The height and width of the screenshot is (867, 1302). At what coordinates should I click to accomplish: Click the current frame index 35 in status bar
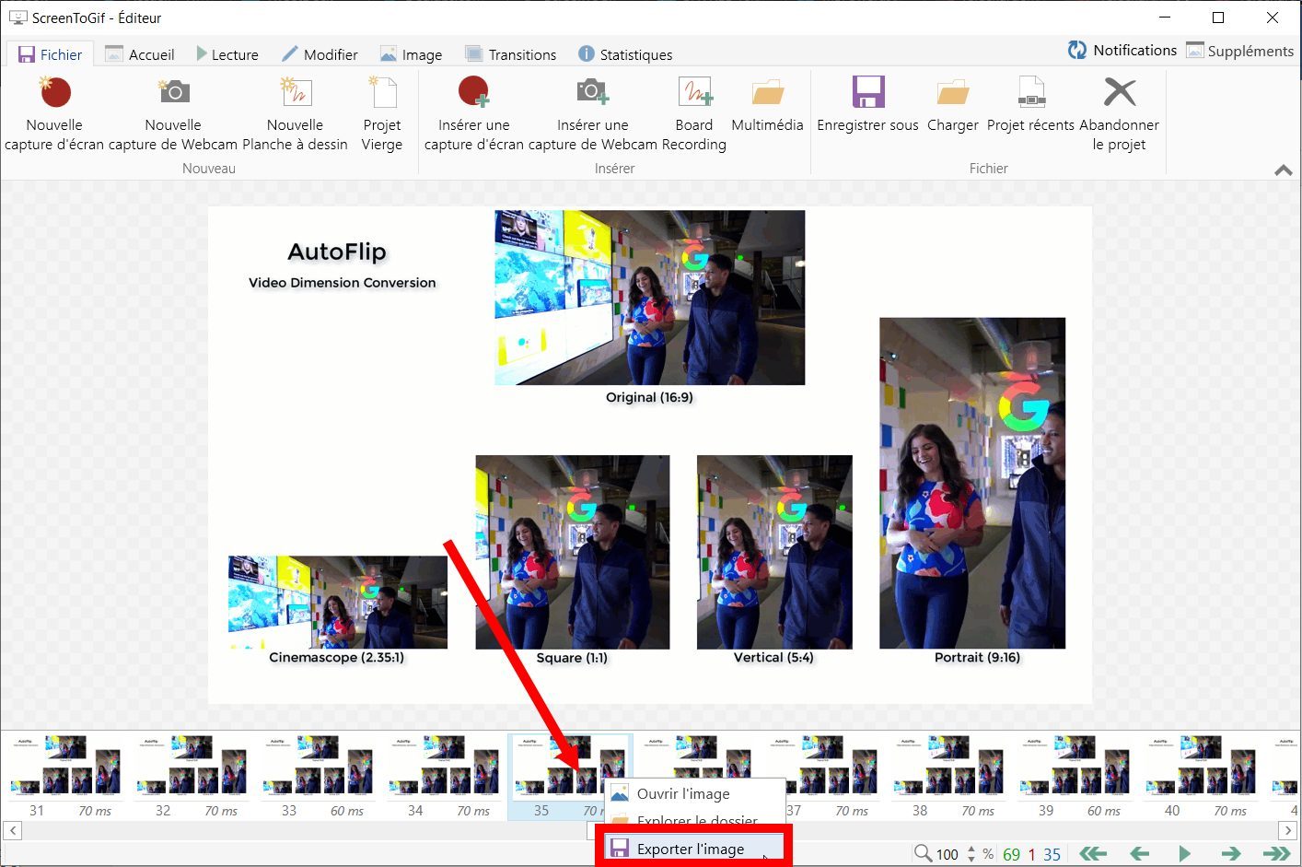(1052, 854)
